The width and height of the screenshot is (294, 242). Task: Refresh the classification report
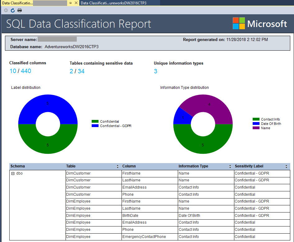click(x=13, y=10)
